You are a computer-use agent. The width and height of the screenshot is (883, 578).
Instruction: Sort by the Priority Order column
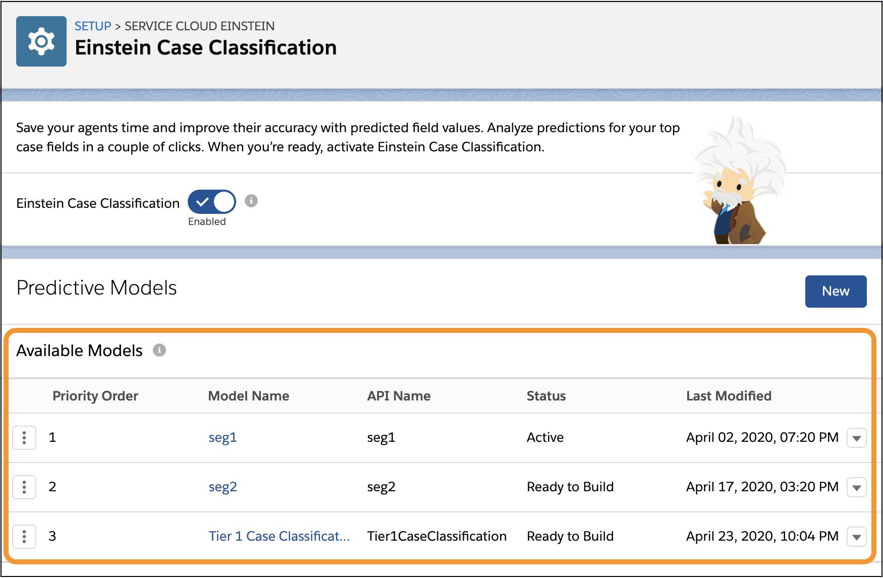click(95, 396)
